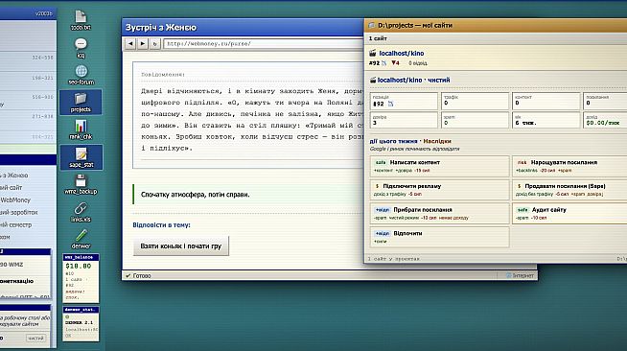Open the wmz_backup floppy icon
The width and height of the screenshot is (627, 351).
81,184
